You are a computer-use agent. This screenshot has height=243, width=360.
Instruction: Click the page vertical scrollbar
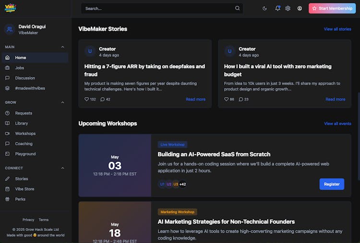[359, 136]
